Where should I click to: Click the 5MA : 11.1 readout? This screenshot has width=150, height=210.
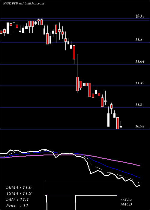coord(17,199)
